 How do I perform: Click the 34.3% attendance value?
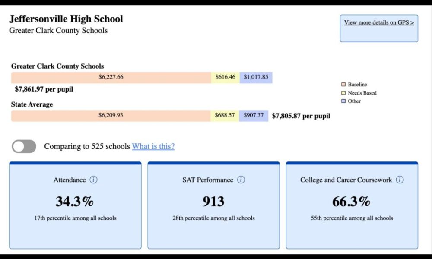coord(75,202)
